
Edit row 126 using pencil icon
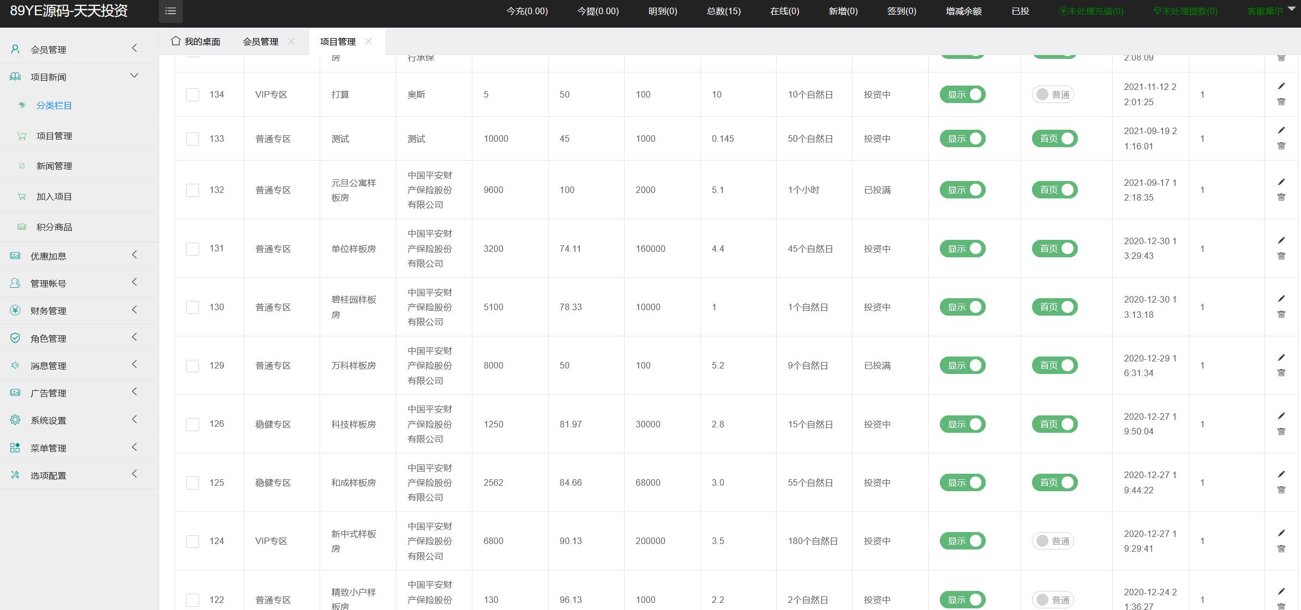pos(1281,416)
